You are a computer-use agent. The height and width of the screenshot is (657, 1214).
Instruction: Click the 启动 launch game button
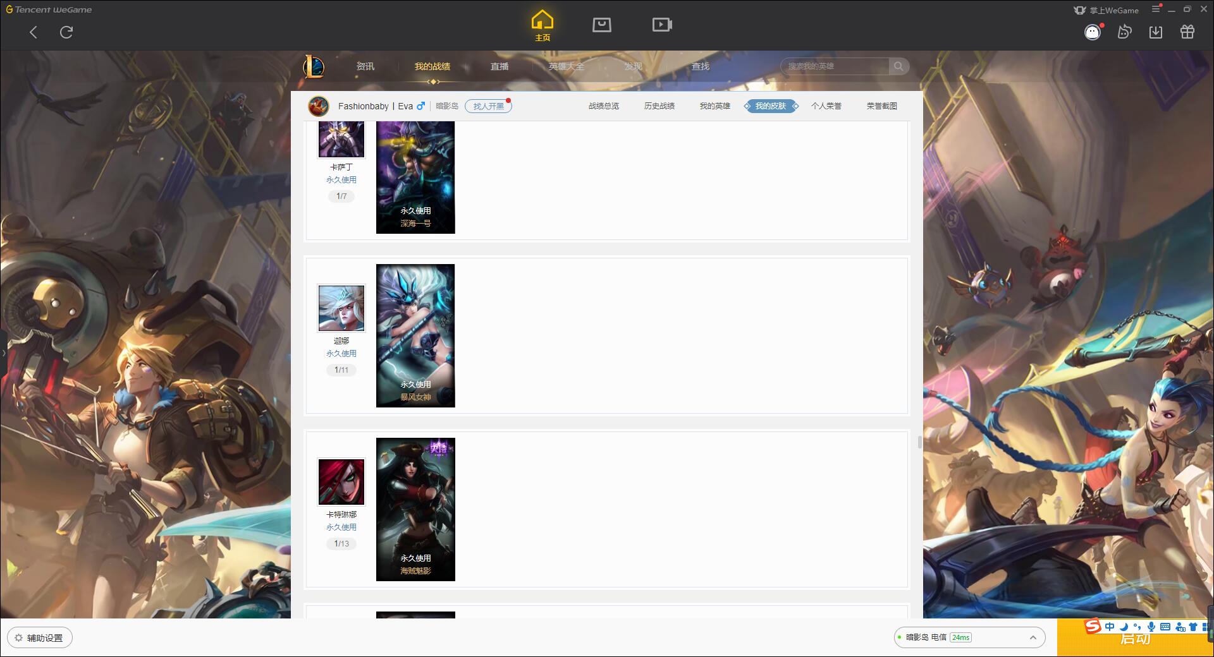point(1135,638)
